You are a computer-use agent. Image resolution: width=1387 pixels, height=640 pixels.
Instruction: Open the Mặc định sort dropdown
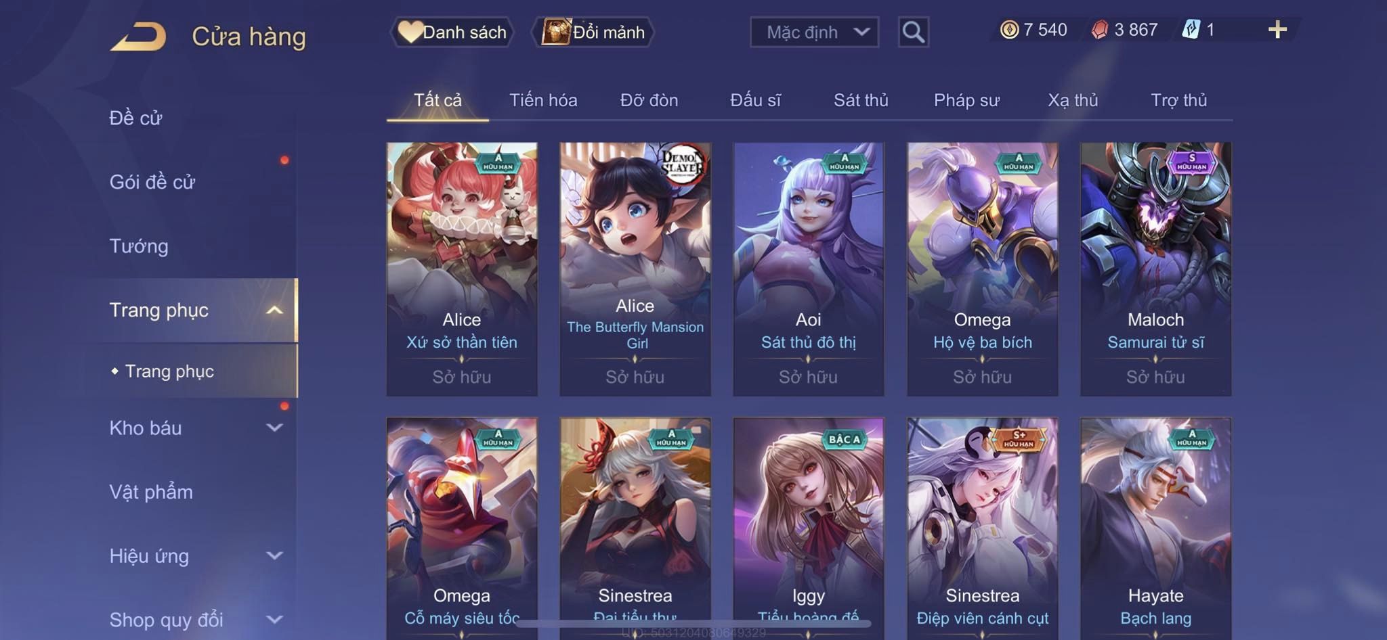814,32
